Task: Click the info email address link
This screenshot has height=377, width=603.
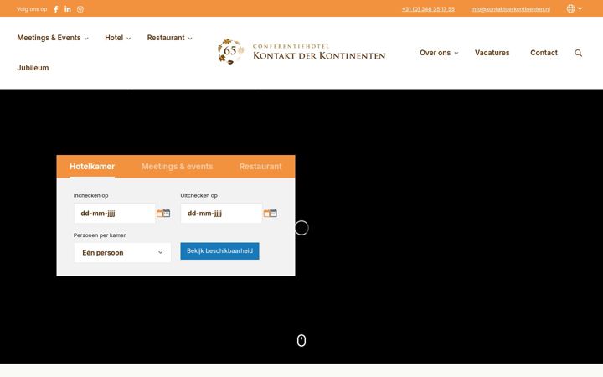Action: click(x=510, y=9)
